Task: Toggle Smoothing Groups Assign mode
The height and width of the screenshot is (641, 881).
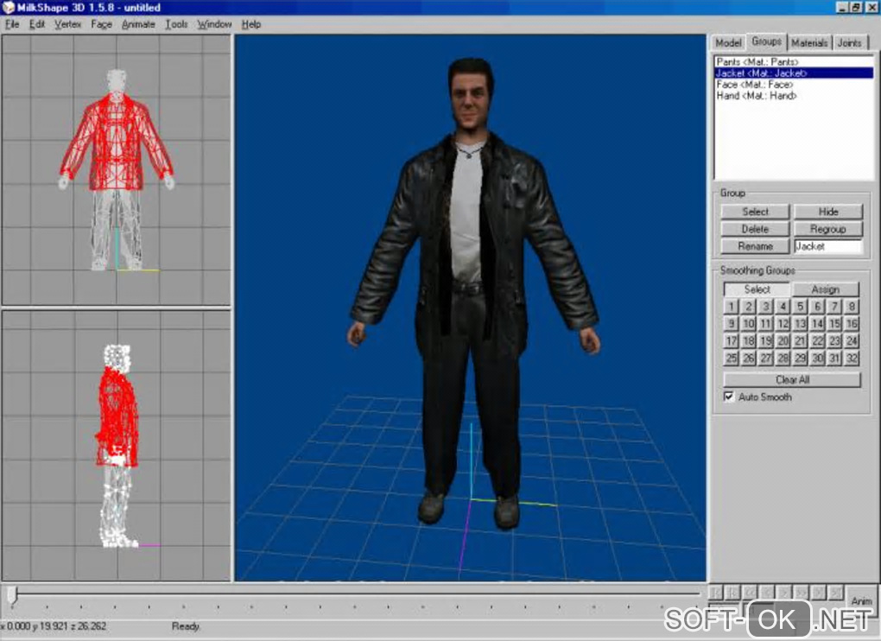Action: (826, 289)
